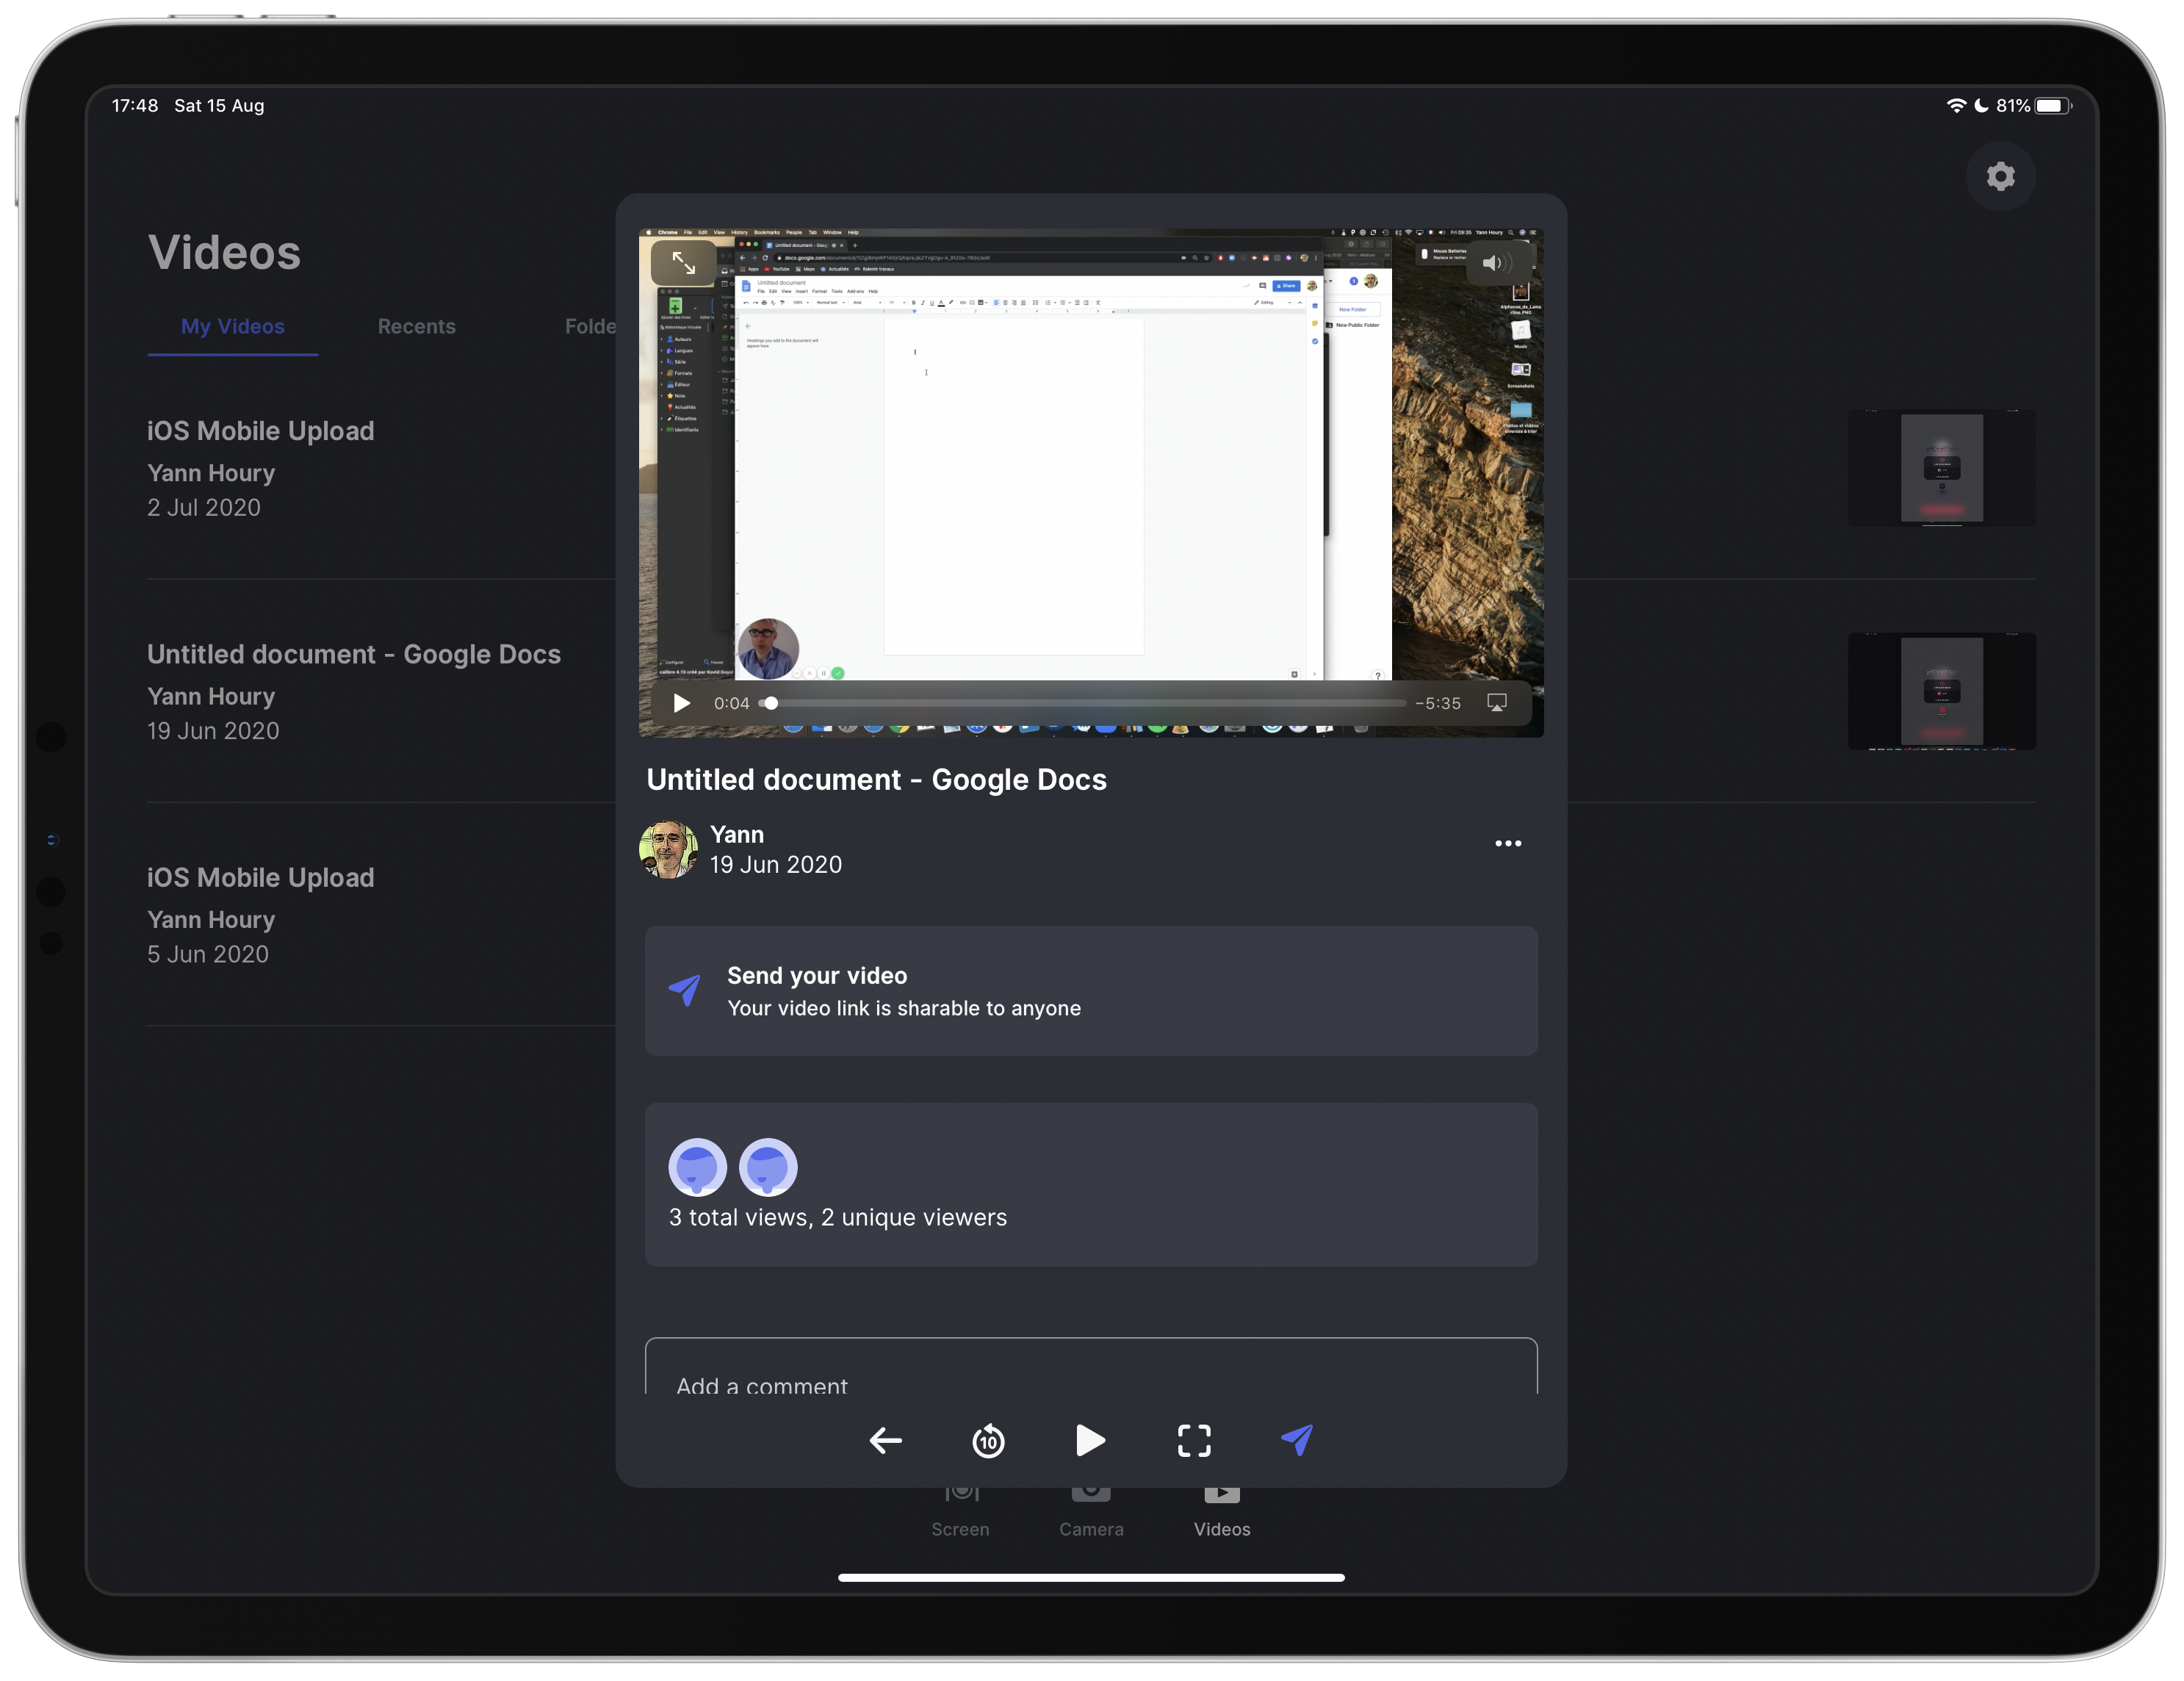Share via the blue send icon in bottom toolbar

(x=1297, y=1440)
